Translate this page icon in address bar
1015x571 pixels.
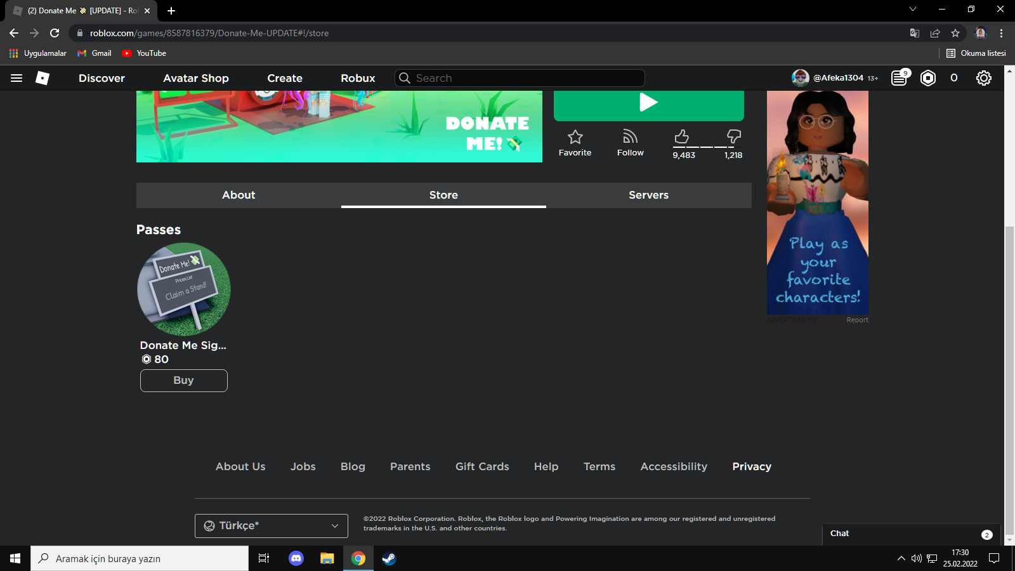(915, 33)
